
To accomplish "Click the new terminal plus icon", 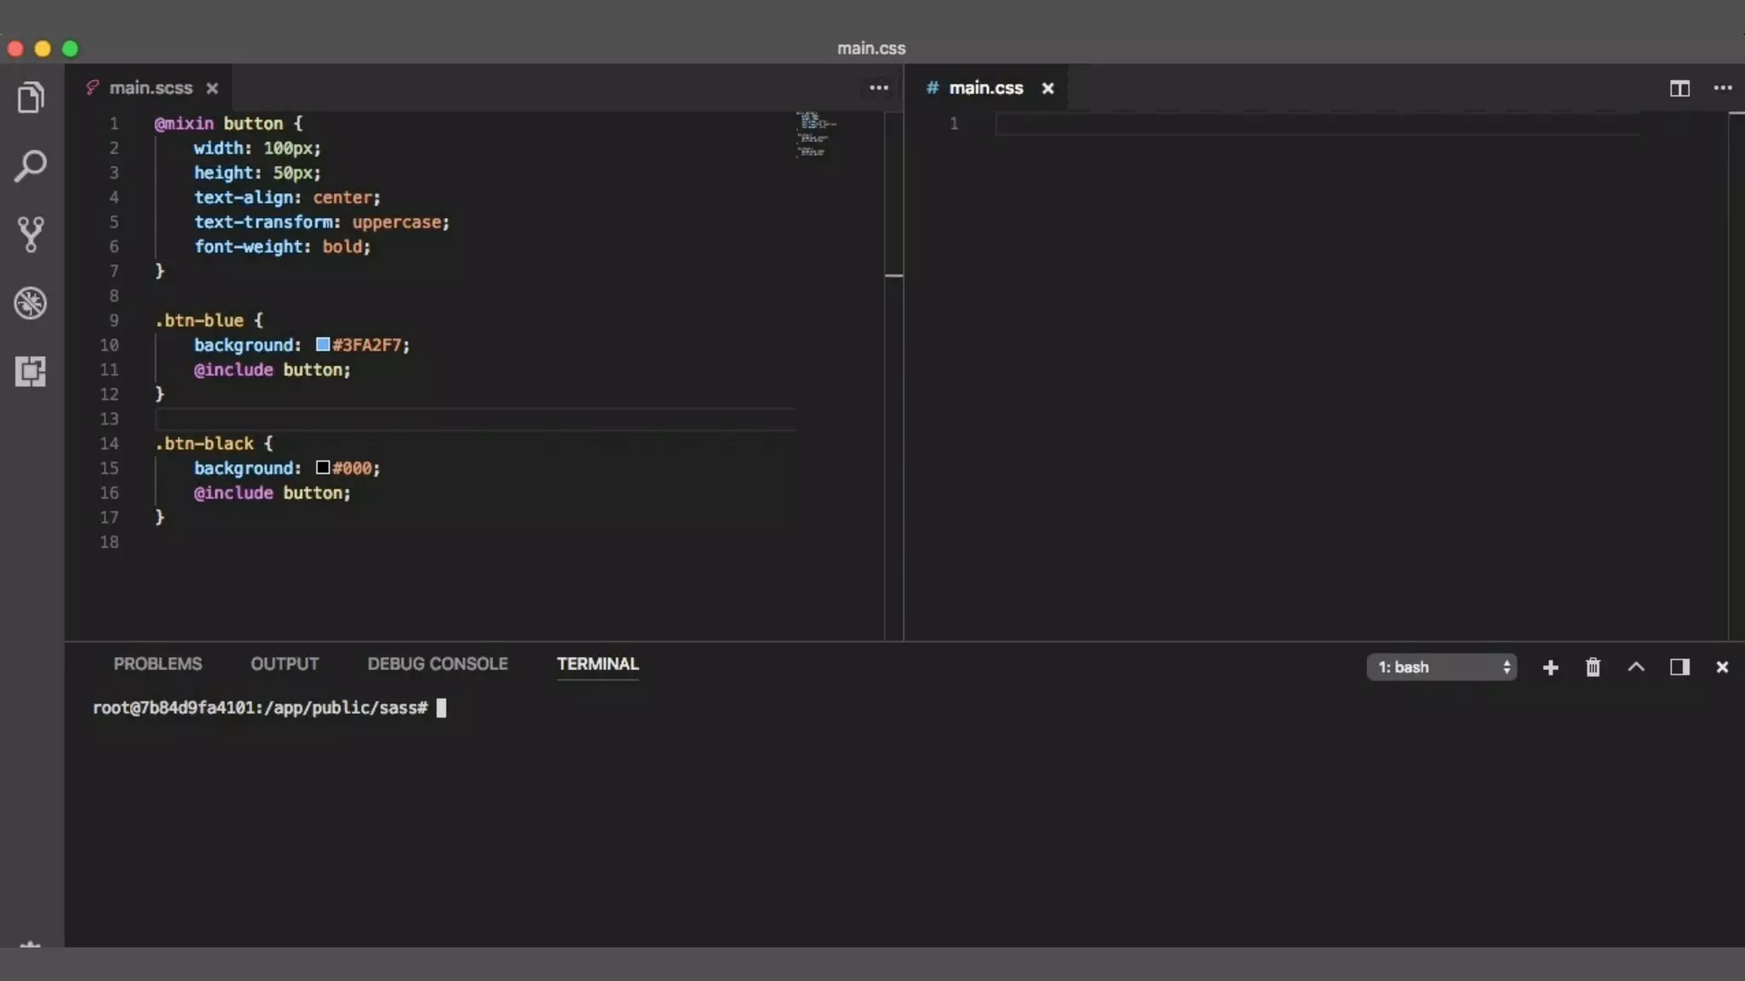I will 1551,668.
